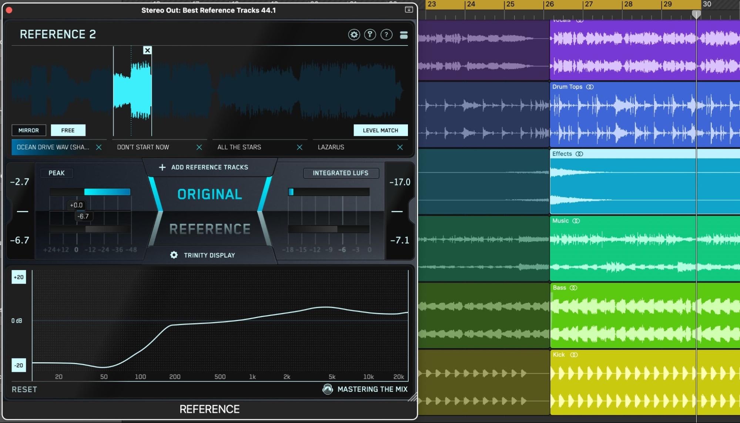
Task: Select the Music audio region
Action: click(645, 249)
